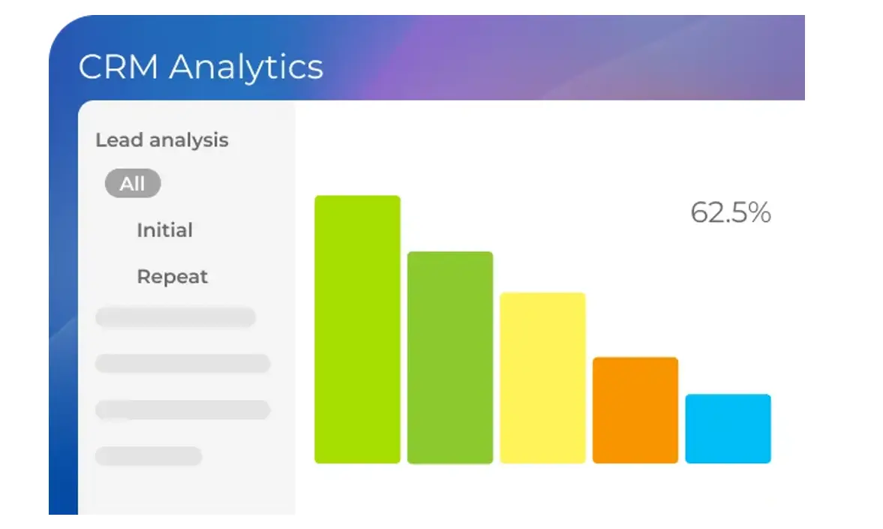Open the first placeholder item below Repeat

tap(176, 317)
